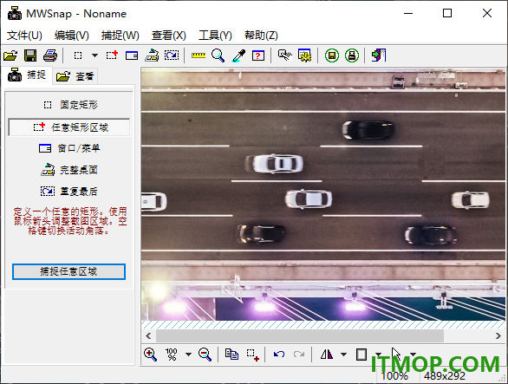The image size is (508, 384).
Task: Click the captured highway image preview
Action: (x=323, y=194)
